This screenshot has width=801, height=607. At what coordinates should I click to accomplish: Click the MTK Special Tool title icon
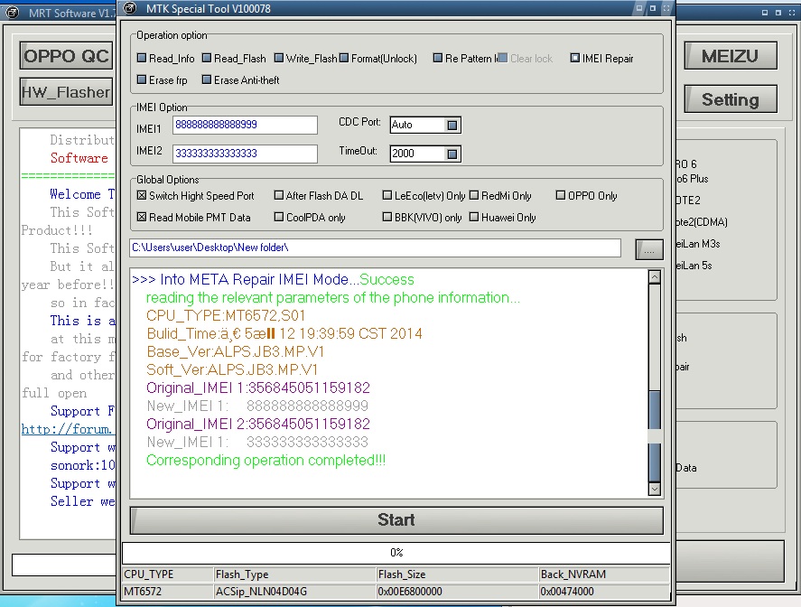tap(132, 9)
